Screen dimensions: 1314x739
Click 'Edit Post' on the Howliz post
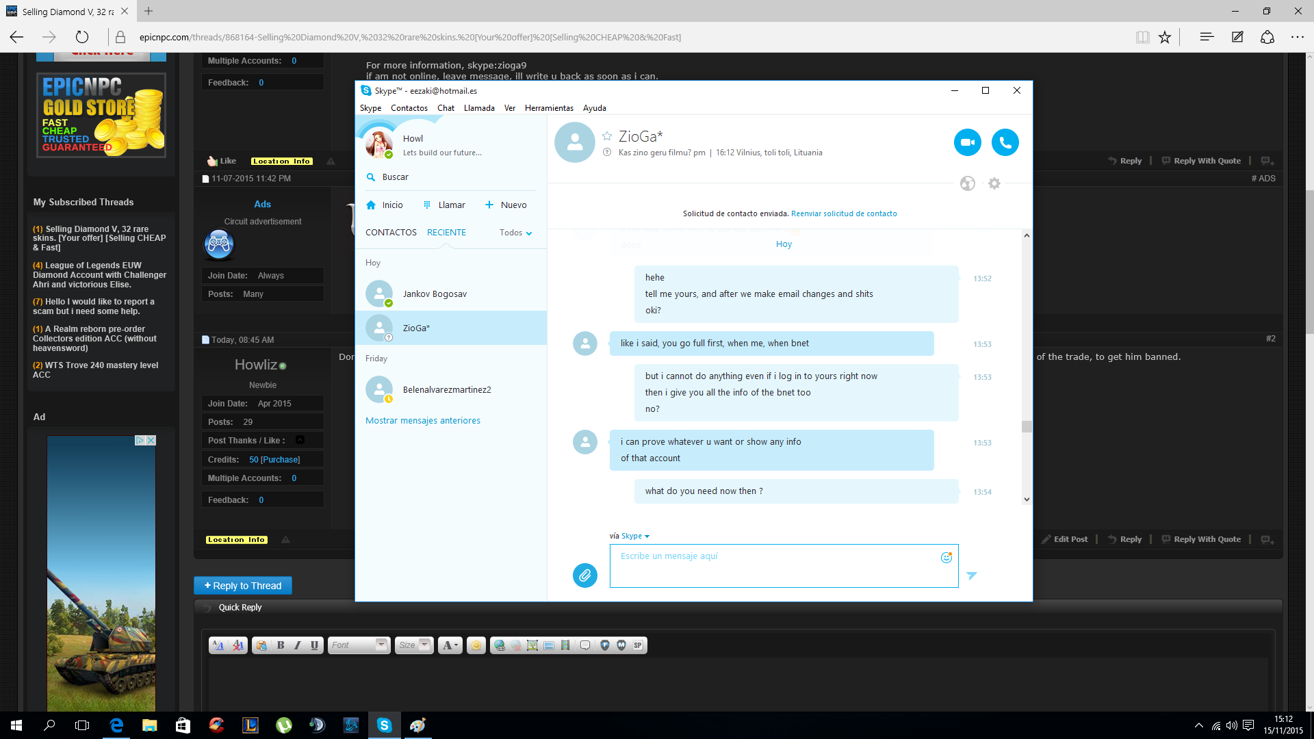tap(1064, 540)
